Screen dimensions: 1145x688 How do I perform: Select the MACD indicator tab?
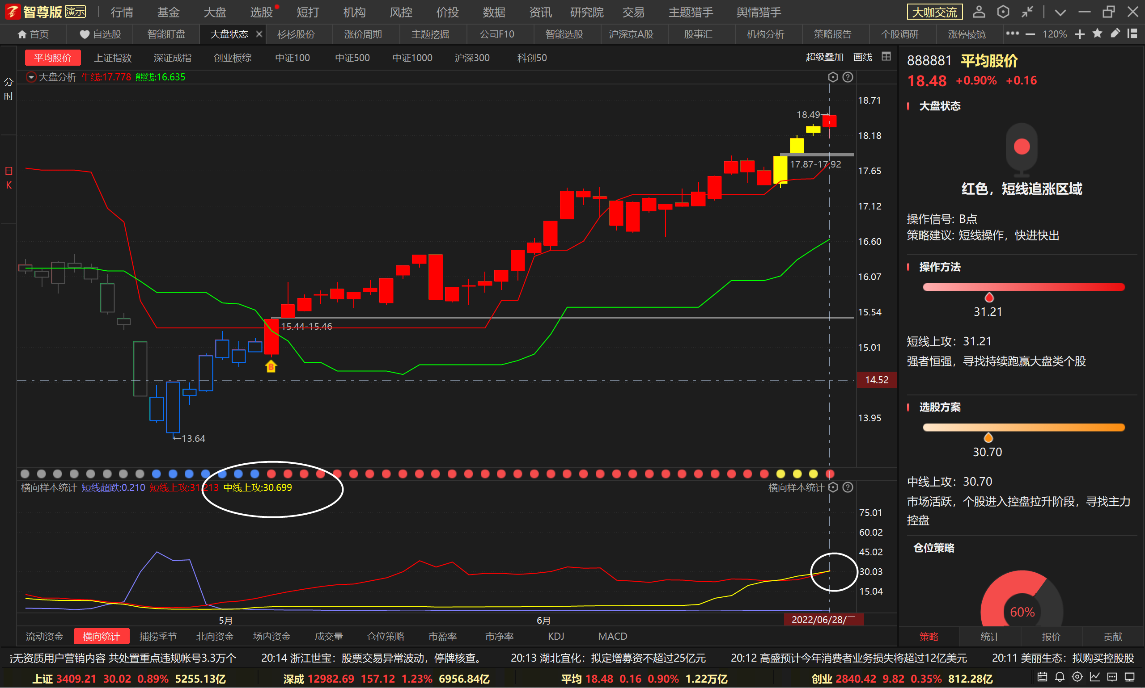612,637
